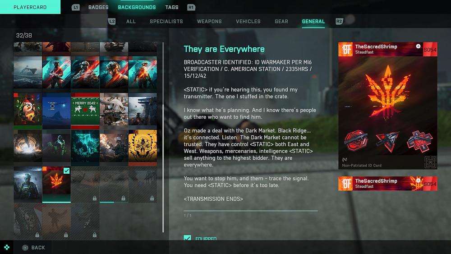Click TheSacredShrimp name on large playercard
451x254 pixels.
click(376, 46)
